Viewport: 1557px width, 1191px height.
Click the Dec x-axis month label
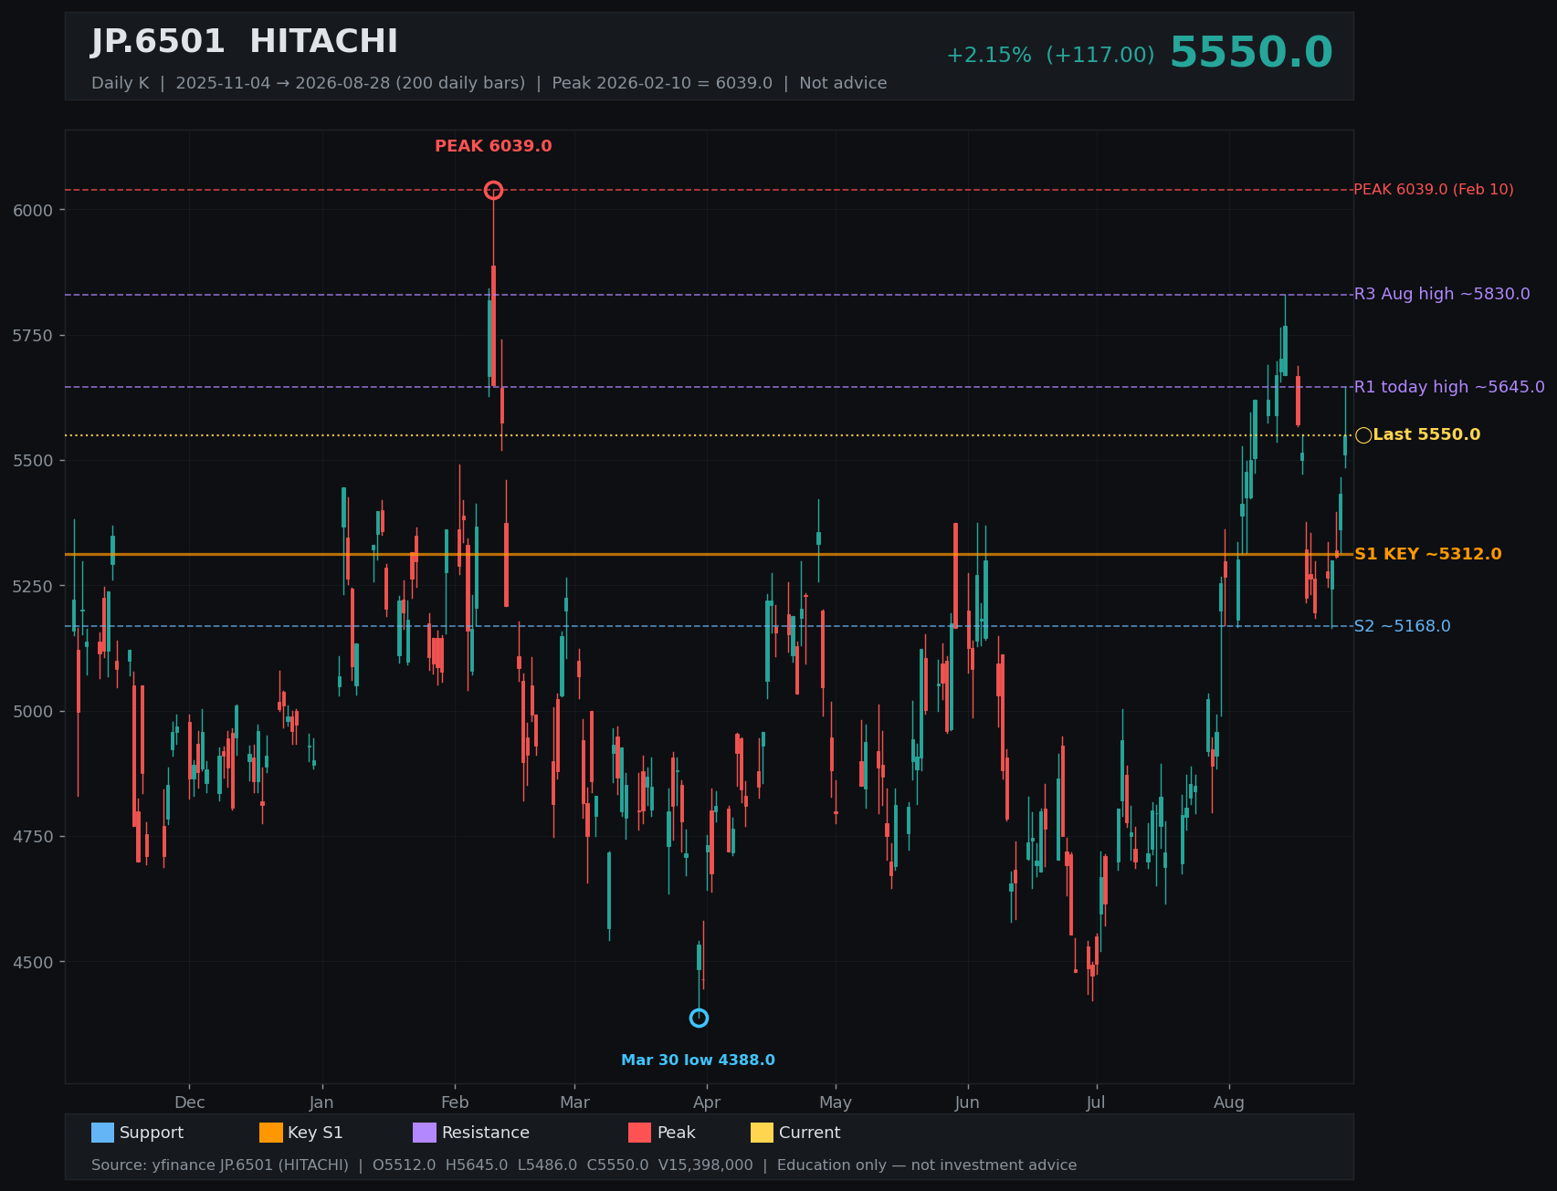(x=190, y=1102)
